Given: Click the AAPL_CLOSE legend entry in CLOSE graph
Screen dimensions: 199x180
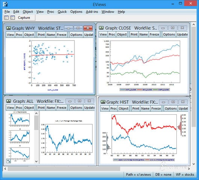Looking at the screenshot, I should tap(128, 90).
